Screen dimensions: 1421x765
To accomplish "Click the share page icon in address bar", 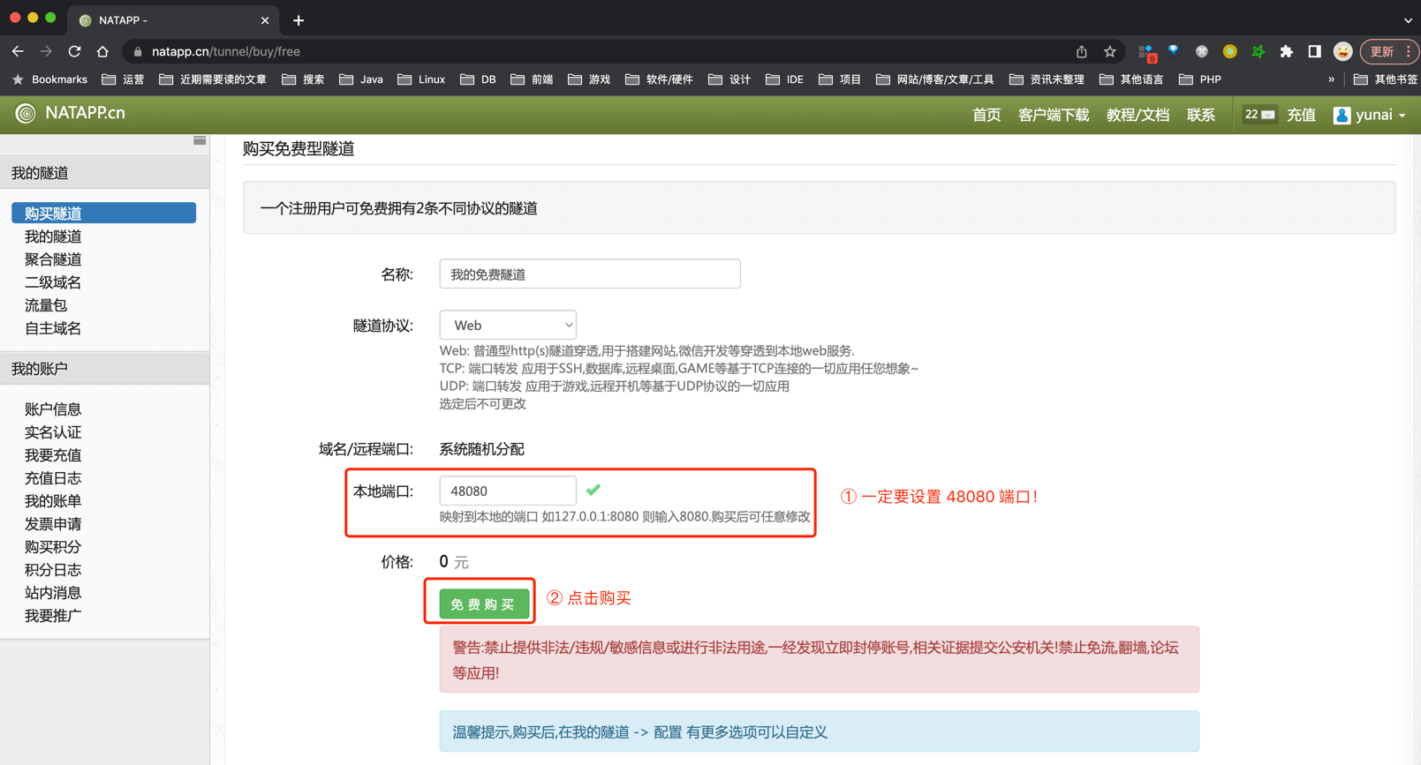I will [1081, 51].
